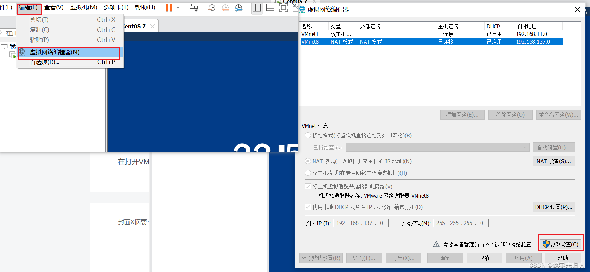Click the full screen mode icon
The height and width of the screenshot is (272, 590).
click(x=283, y=7)
